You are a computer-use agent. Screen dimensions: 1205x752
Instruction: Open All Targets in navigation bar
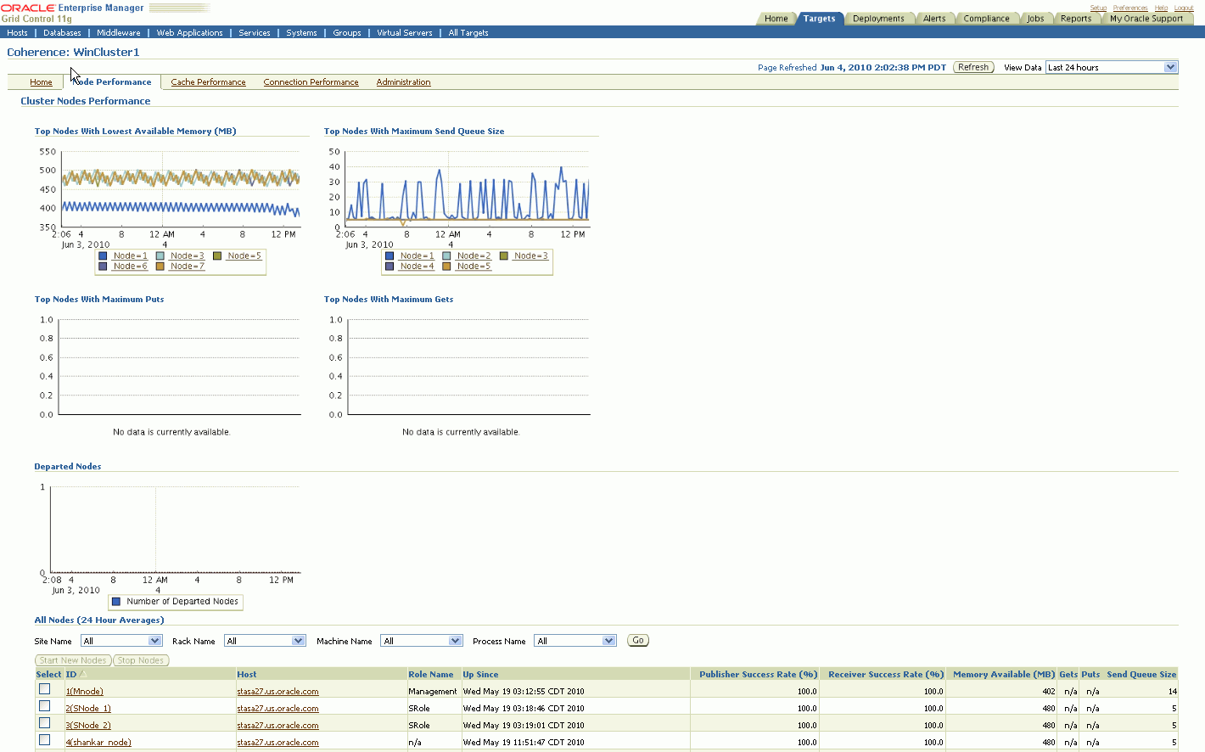point(468,33)
